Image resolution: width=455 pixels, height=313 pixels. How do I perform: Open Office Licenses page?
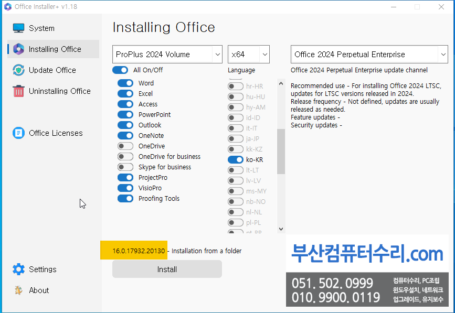[x=53, y=133]
